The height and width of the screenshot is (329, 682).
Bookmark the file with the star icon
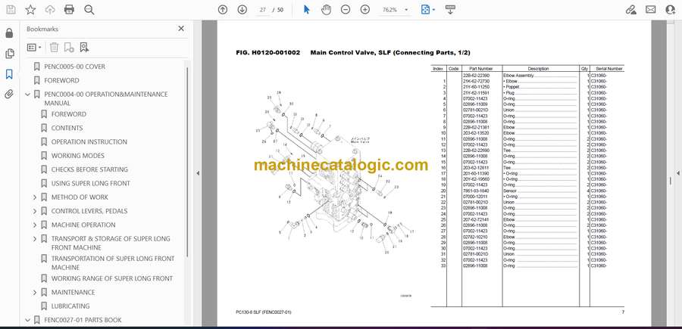coord(30,10)
